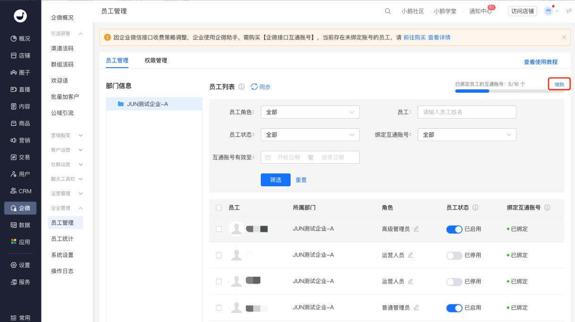Open 直播 in the left sidebar
This screenshot has height=322, width=575.
(x=20, y=89)
